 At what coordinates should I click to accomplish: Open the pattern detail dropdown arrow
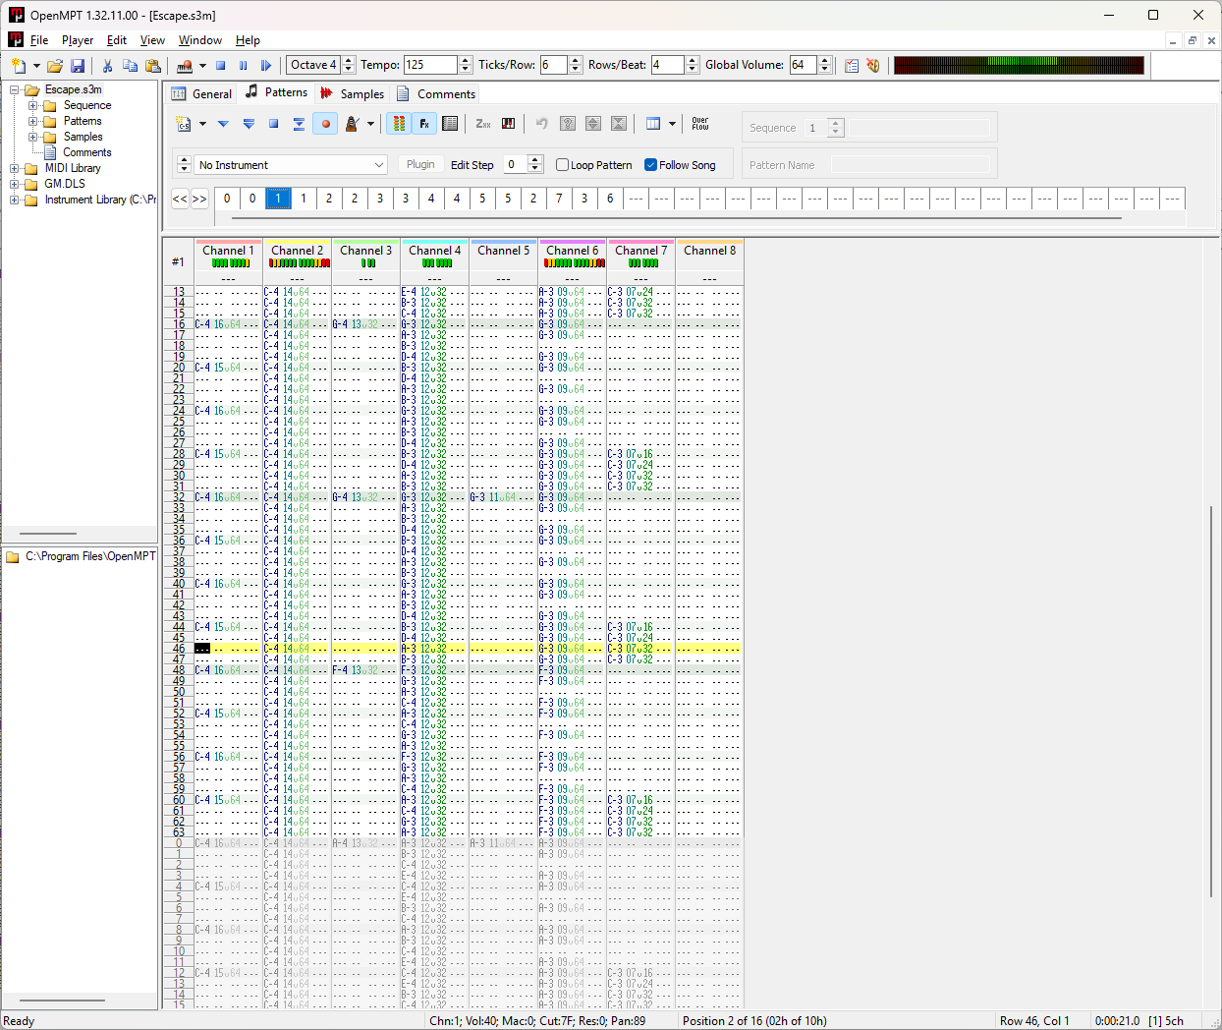pyautogui.click(x=672, y=124)
